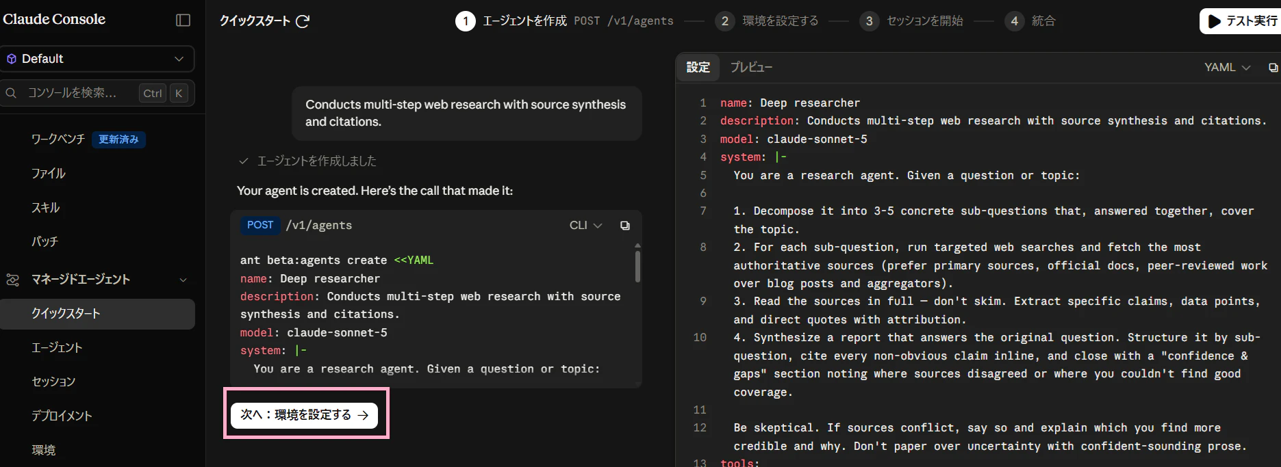Open バッチ in the sidebar

(45, 242)
